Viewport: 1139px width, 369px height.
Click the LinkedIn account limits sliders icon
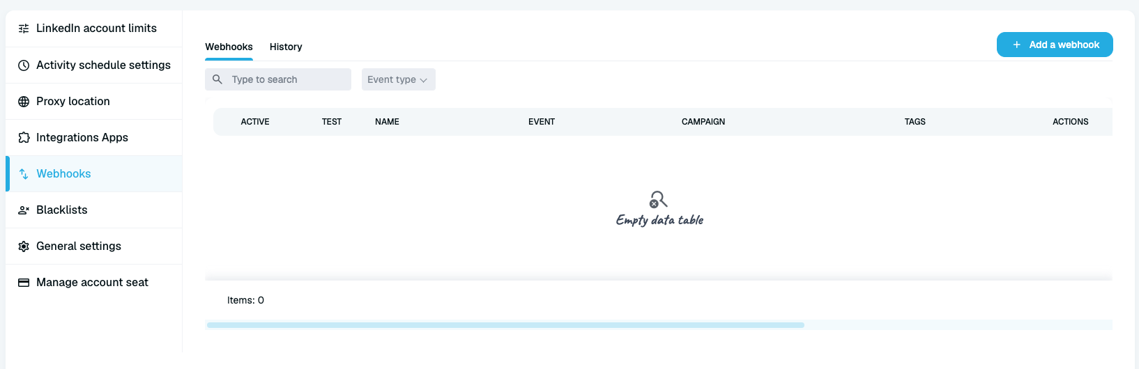(x=24, y=29)
